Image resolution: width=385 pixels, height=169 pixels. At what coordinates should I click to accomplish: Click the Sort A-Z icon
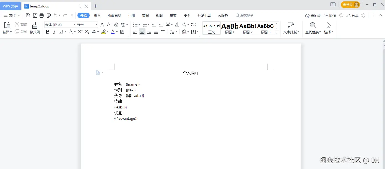click(177, 24)
